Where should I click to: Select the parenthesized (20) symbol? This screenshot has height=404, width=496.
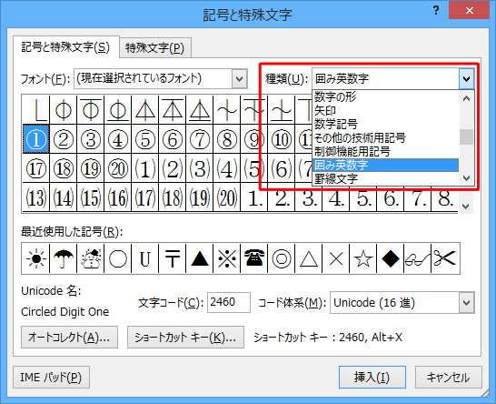click(x=226, y=197)
